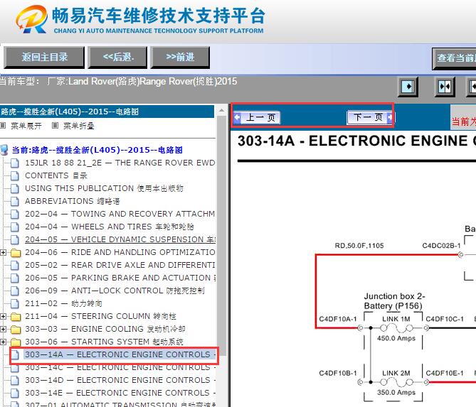
Task: Open 202-04 TOWING AND RECOVERY entry
Action: pos(120,214)
